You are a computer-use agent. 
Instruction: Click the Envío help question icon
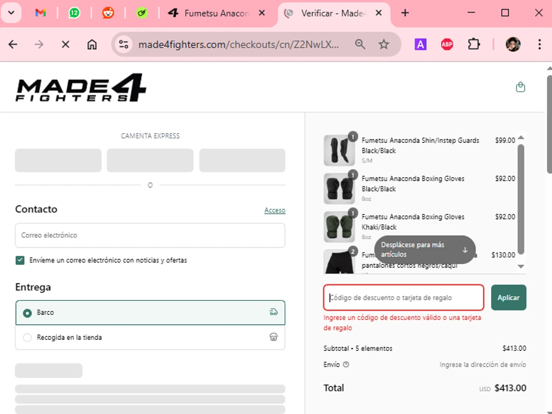[346, 364]
